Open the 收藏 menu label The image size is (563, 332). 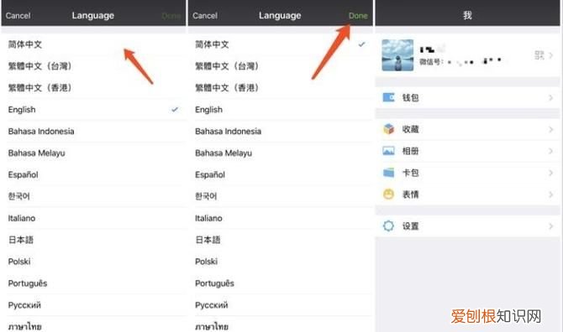pyautogui.click(x=410, y=129)
